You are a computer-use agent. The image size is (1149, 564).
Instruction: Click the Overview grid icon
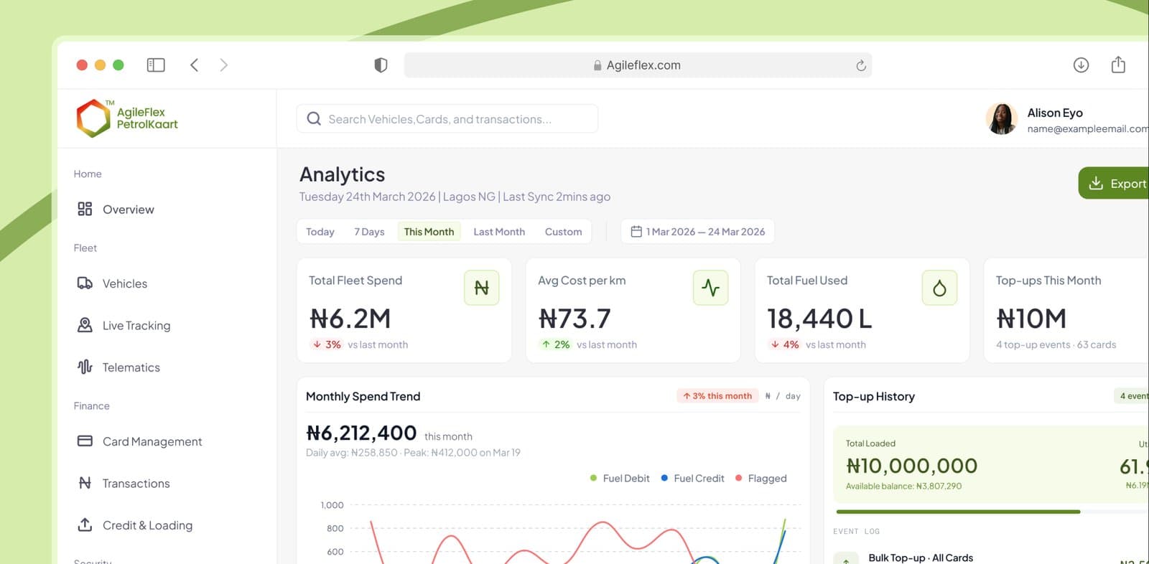click(x=85, y=209)
